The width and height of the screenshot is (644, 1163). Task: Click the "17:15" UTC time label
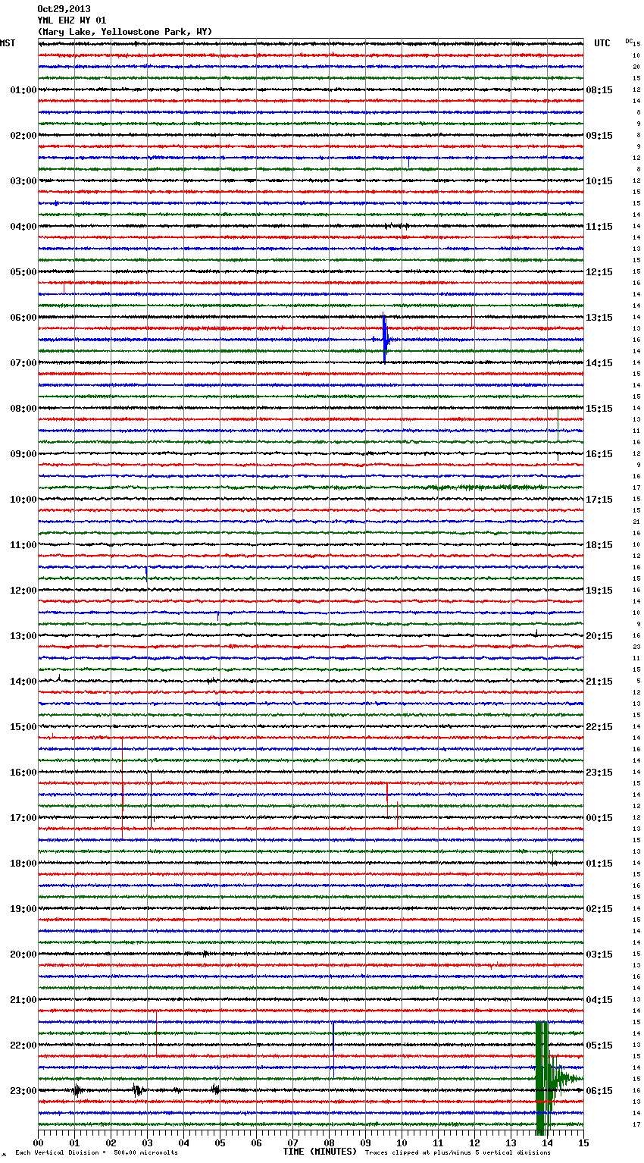599,500
